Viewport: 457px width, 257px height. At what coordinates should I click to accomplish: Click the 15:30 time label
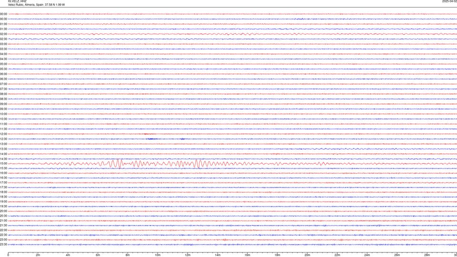click(3, 168)
